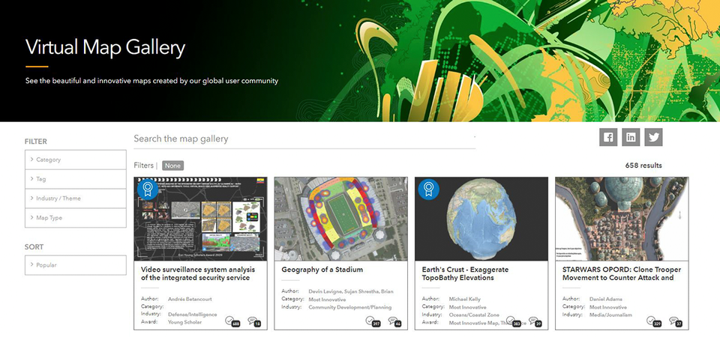Share the gallery on Facebook
The image size is (720, 337).
click(x=608, y=137)
